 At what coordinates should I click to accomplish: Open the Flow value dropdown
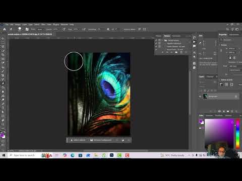77,29
